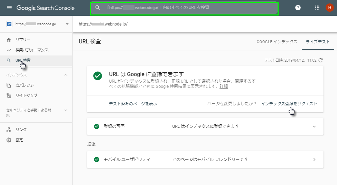
Task: Click the coverage pages icon
Action: click(9, 85)
